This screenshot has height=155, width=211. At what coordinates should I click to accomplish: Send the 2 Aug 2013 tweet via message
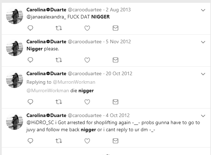click(116, 28)
